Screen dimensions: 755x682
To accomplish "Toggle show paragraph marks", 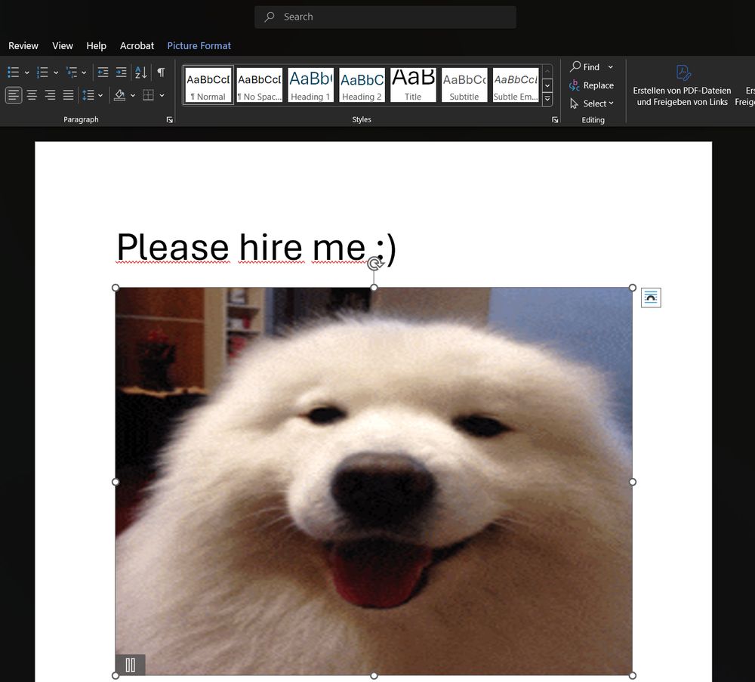I will tap(161, 73).
